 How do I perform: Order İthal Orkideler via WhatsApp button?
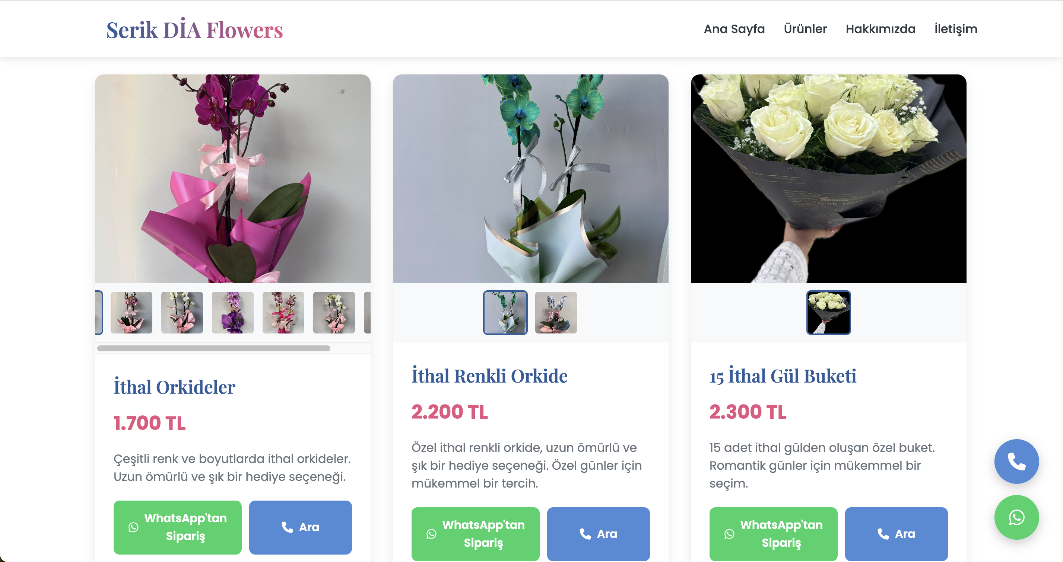[x=177, y=527]
